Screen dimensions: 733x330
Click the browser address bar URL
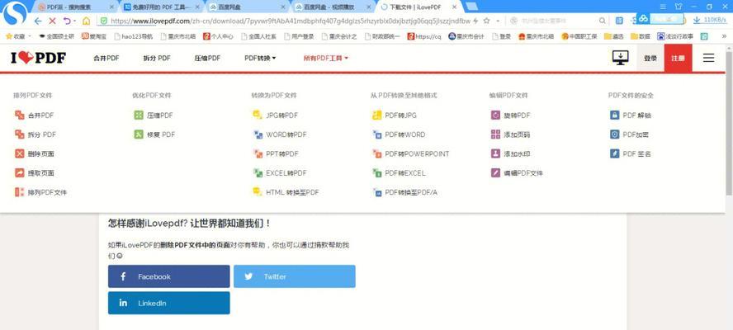291,21
